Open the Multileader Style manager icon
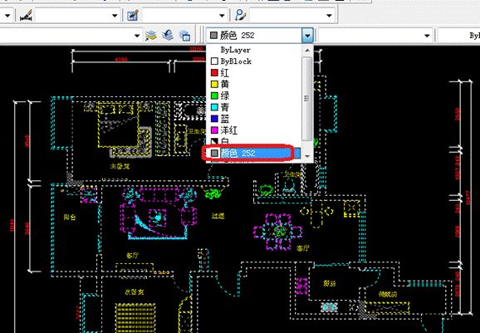Image resolution: width=480 pixels, height=333 pixels. pyautogui.click(x=241, y=15)
